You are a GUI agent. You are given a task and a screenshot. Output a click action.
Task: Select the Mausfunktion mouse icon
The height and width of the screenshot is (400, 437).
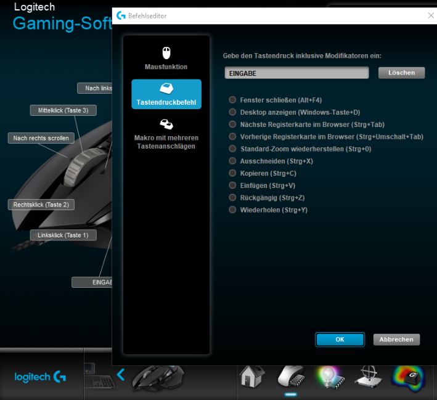[166, 53]
